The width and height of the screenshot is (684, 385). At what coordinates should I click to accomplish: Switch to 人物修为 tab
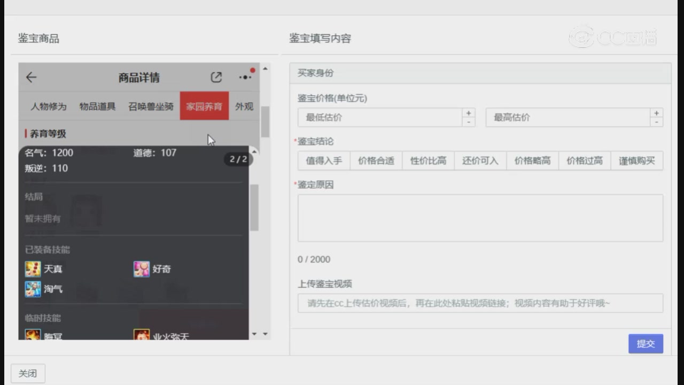tap(48, 106)
